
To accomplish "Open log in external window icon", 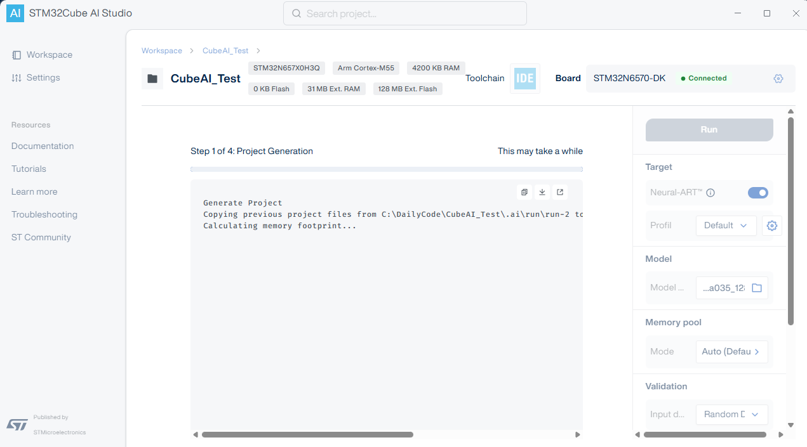I will 560,192.
